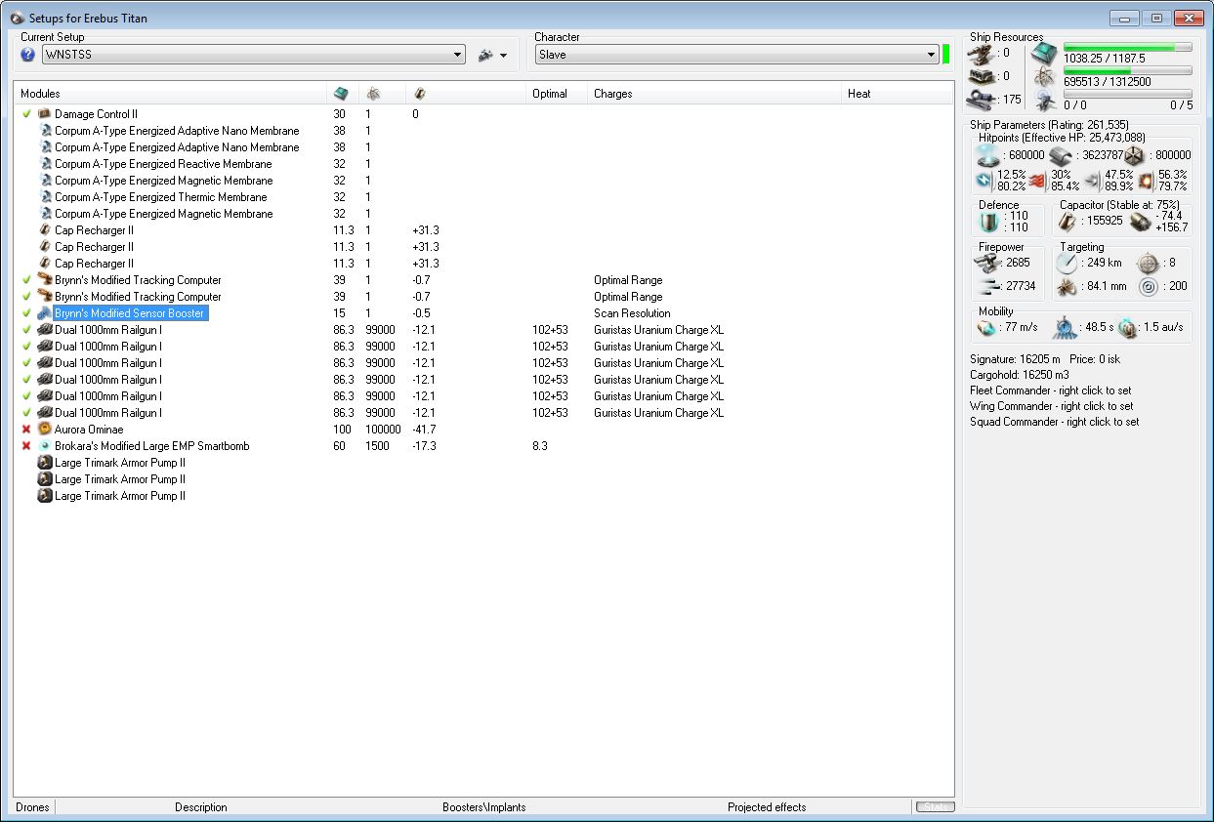Click the volley damage icon showing 27734
Viewport: 1214px width, 822px height.
click(x=988, y=287)
